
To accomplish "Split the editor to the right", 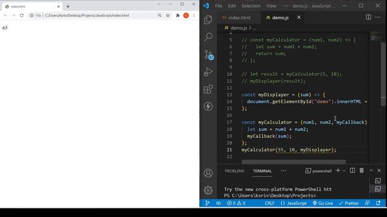I will 368,17.
